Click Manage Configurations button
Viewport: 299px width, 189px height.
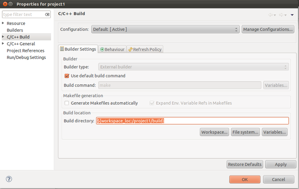tap(268, 29)
